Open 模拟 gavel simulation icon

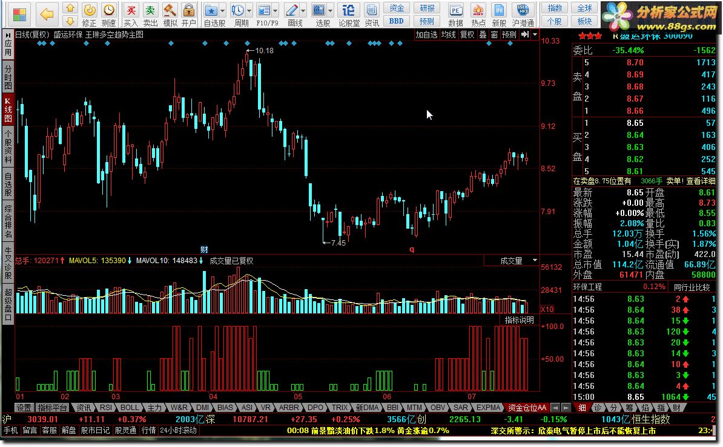click(x=170, y=10)
